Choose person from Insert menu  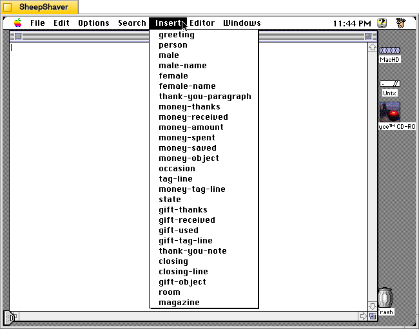pyautogui.click(x=204, y=45)
